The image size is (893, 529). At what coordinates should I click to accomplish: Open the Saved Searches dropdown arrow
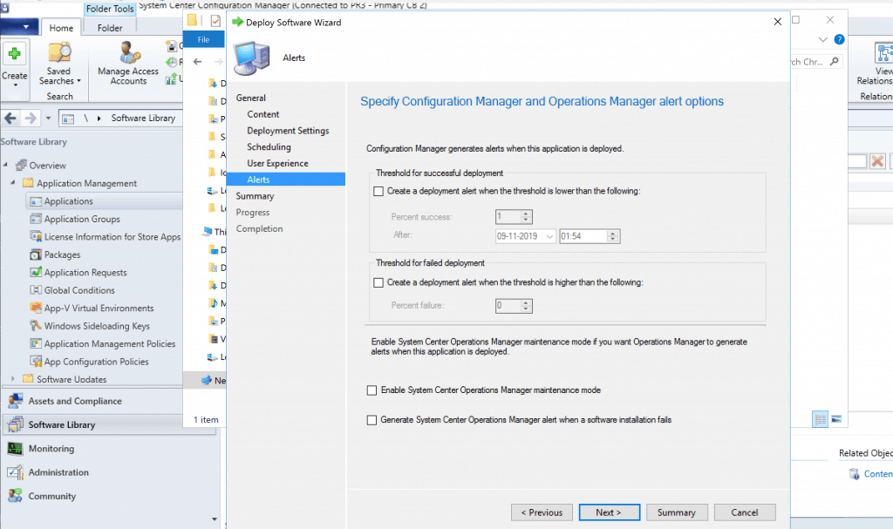pos(78,81)
